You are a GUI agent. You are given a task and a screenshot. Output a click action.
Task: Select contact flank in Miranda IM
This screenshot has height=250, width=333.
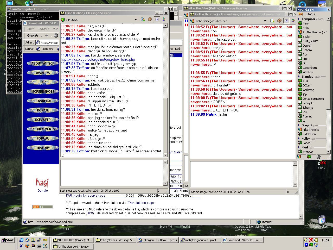point(306,23)
